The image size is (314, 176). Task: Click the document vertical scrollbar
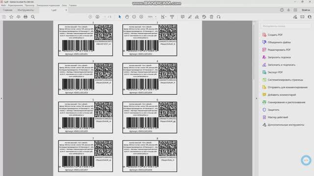tap(254, 52)
